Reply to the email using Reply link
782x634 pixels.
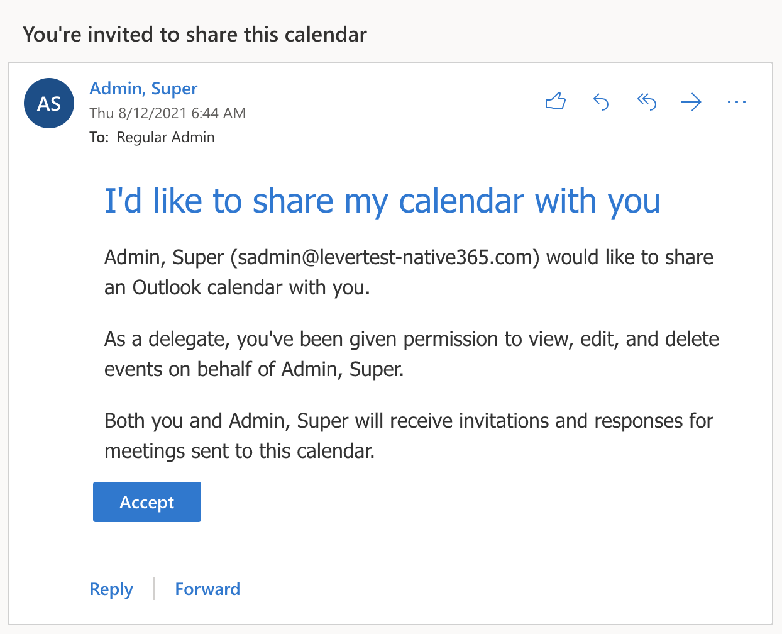click(x=111, y=589)
